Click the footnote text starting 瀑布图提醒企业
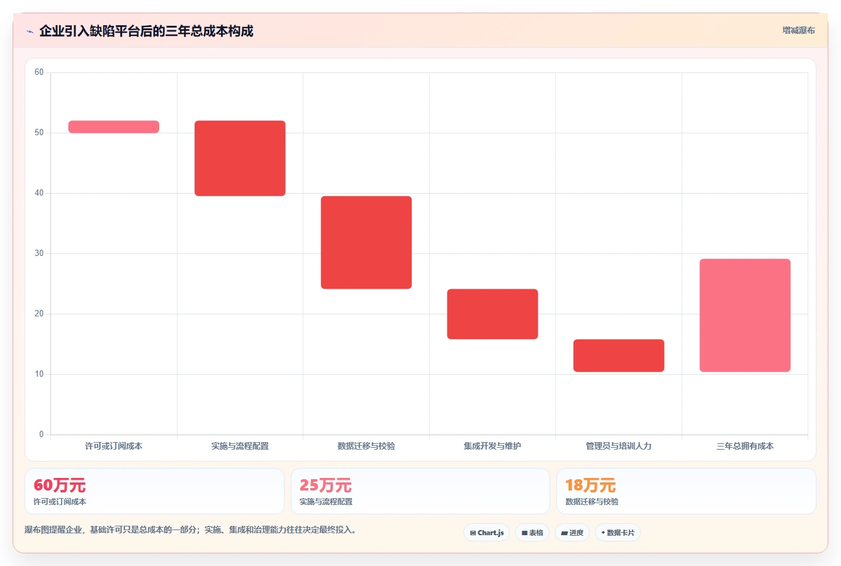This screenshot has height=566, width=841. 191,530
